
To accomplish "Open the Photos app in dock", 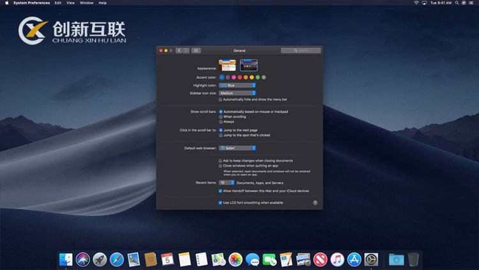I will click(236, 259).
